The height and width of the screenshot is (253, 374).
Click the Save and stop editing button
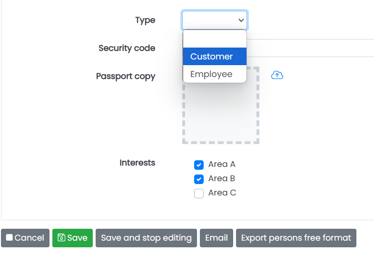pos(146,238)
